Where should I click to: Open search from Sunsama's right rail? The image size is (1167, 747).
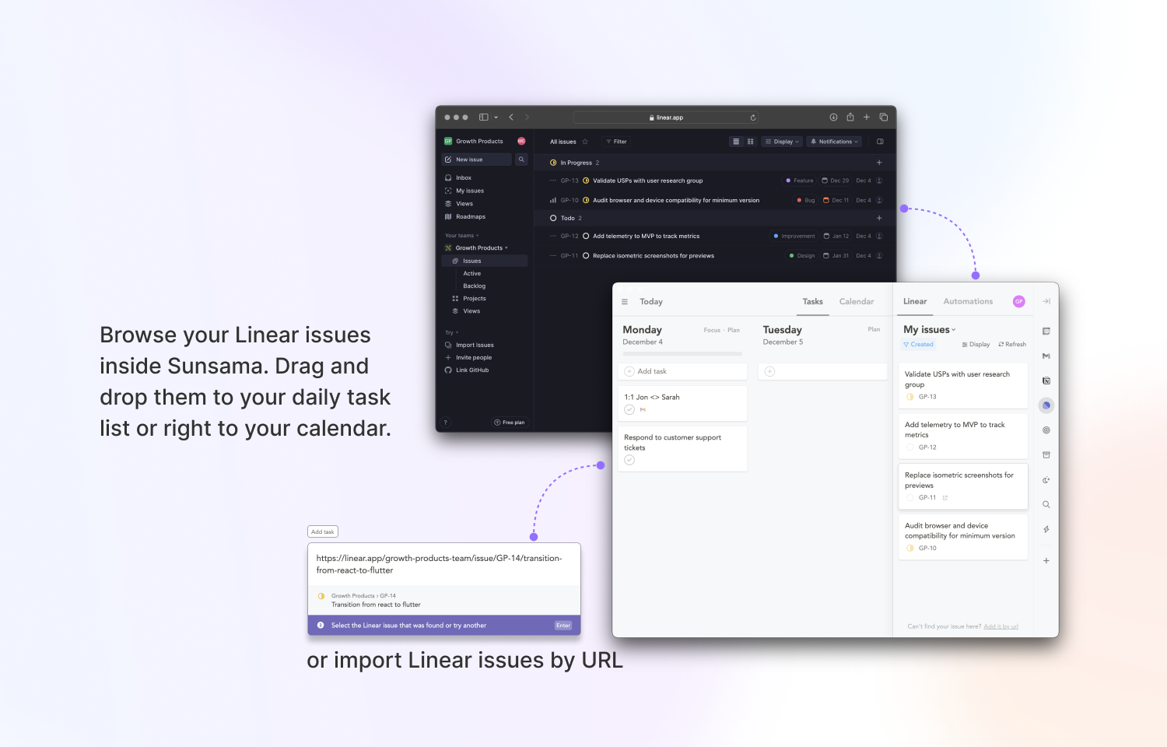click(1046, 505)
